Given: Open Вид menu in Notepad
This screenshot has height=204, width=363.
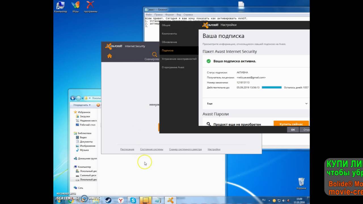Looking at the screenshot, I should pos(179,14).
